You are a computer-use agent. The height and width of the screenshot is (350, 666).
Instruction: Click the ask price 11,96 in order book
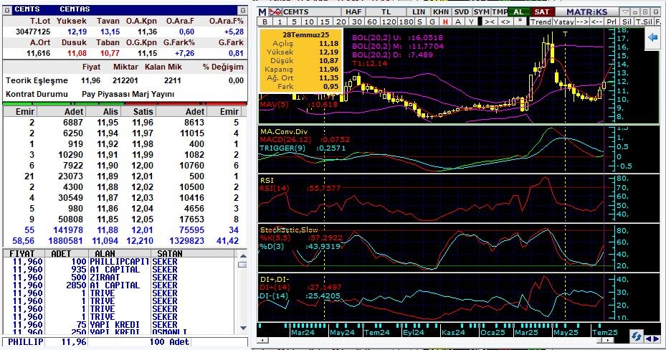click(143, 123)
